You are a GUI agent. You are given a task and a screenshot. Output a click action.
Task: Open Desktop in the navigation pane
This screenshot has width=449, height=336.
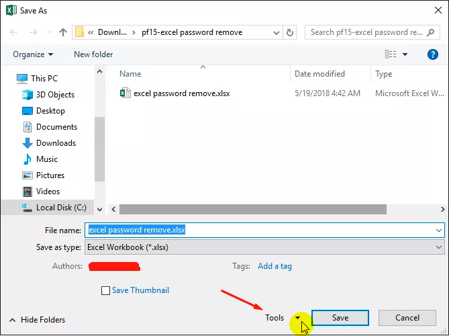tap(51, 111)
